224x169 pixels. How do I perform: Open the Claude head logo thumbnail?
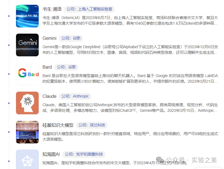tap(27, 103)
